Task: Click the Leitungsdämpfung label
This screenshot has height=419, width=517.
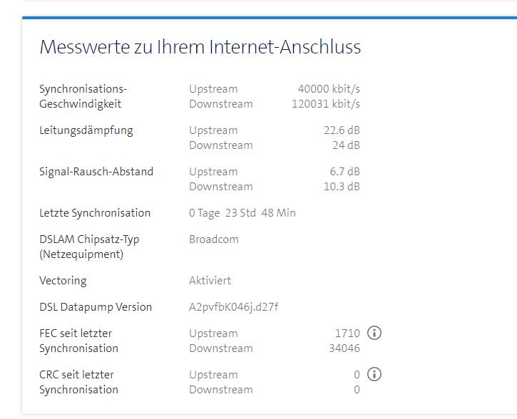Action: pos(86,130)
